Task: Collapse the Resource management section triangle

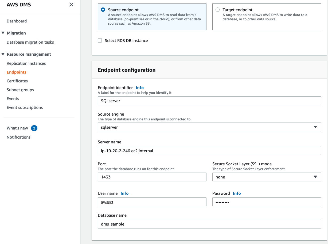Action: [x=3, y=54]
